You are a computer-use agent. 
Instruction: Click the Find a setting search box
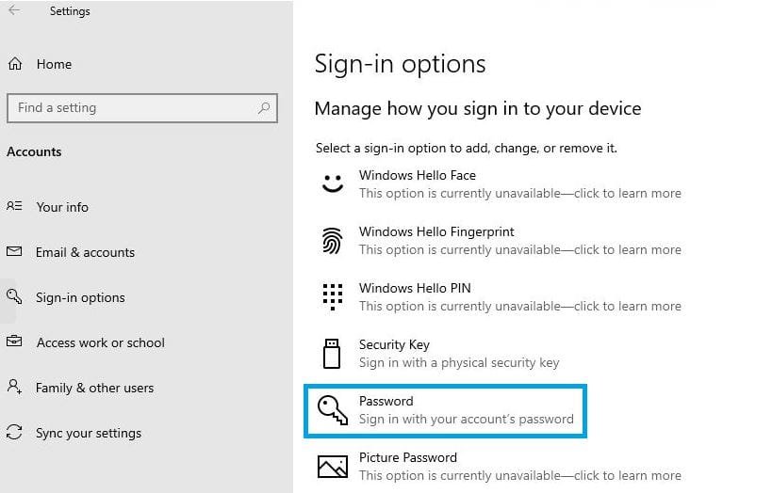(132, 108)
